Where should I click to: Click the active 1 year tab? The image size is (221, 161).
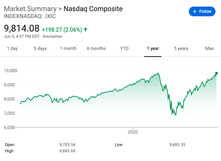(153, 49)
